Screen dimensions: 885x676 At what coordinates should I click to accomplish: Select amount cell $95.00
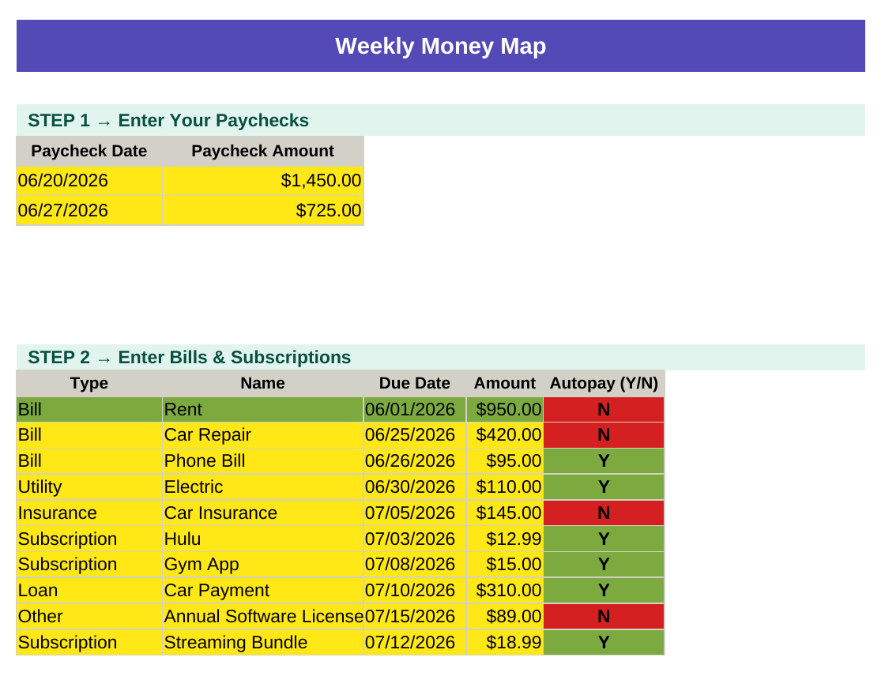(x=505, y=461)
